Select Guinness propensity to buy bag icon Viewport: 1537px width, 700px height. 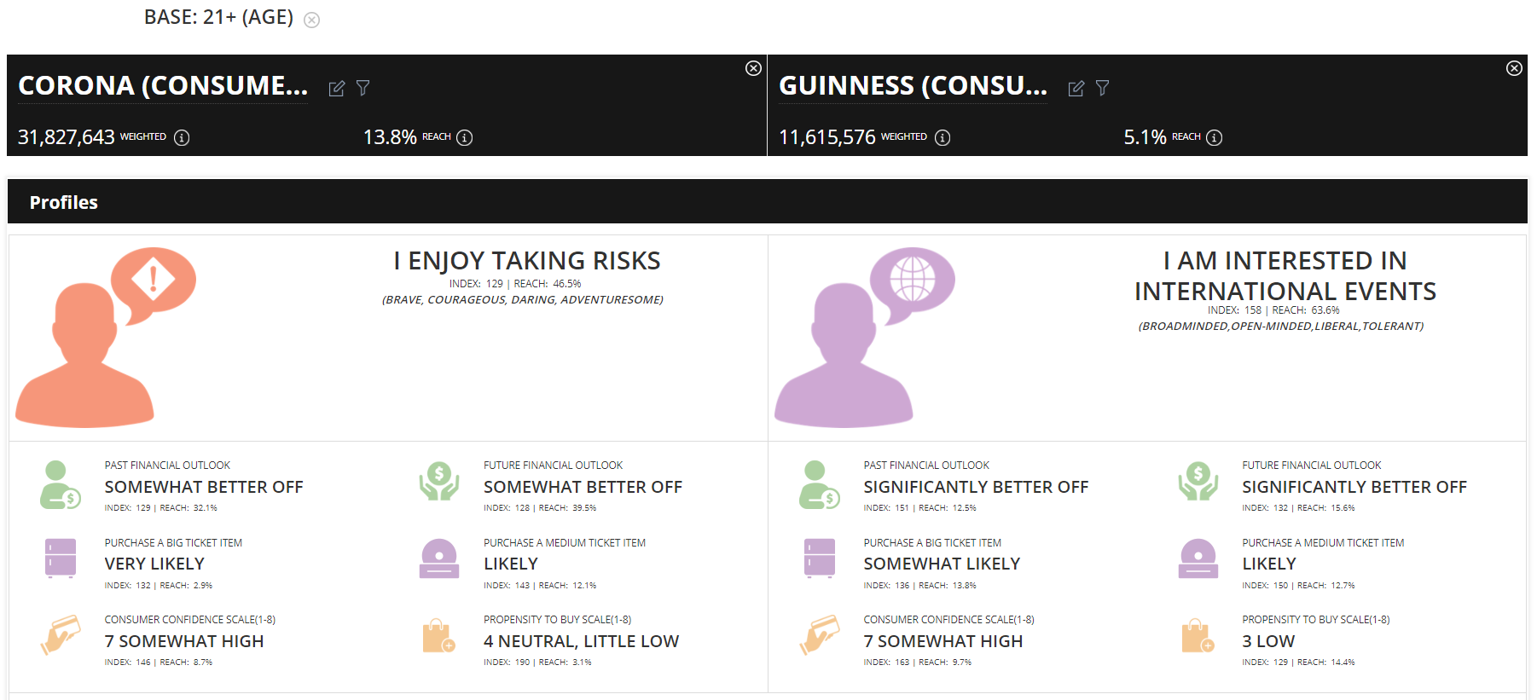(1198, 636)
